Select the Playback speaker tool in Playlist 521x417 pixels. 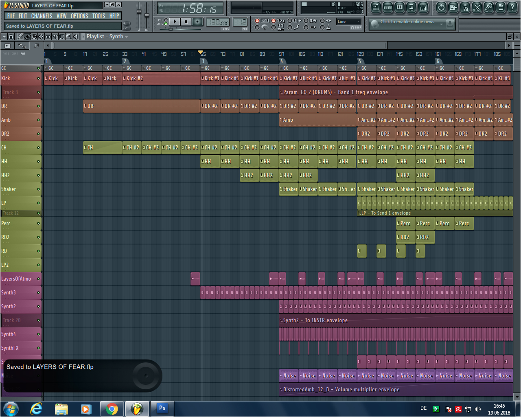[x=76, y=37]
